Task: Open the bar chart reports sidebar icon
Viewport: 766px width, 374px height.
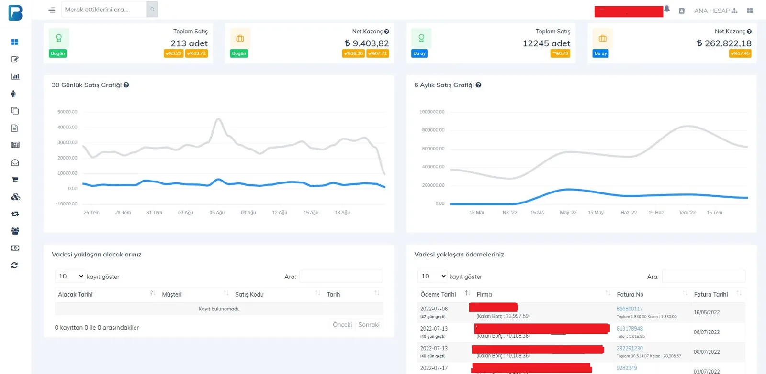Action: pyautogui.click(x=15, y=76)
